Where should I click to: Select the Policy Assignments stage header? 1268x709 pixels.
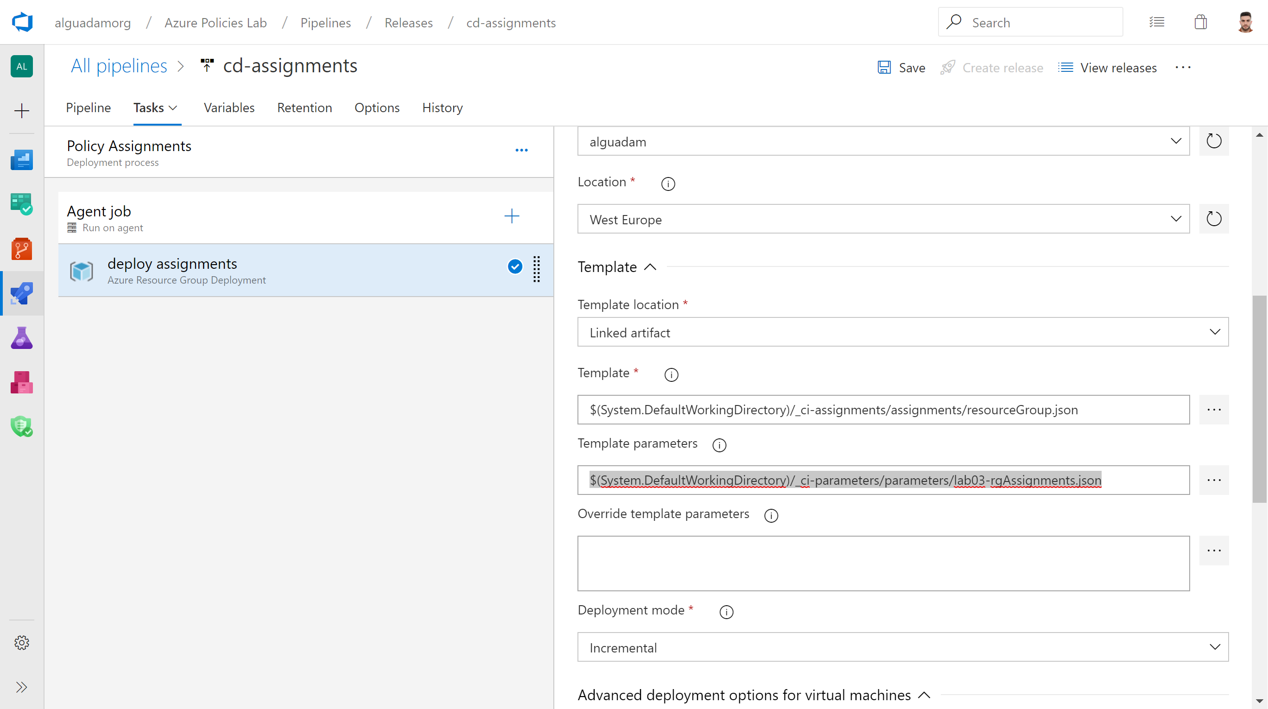tap(299, 152)
